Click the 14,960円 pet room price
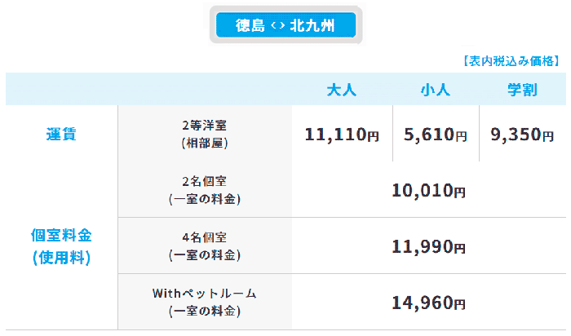 pyautogui.click(x=428, y=303)
